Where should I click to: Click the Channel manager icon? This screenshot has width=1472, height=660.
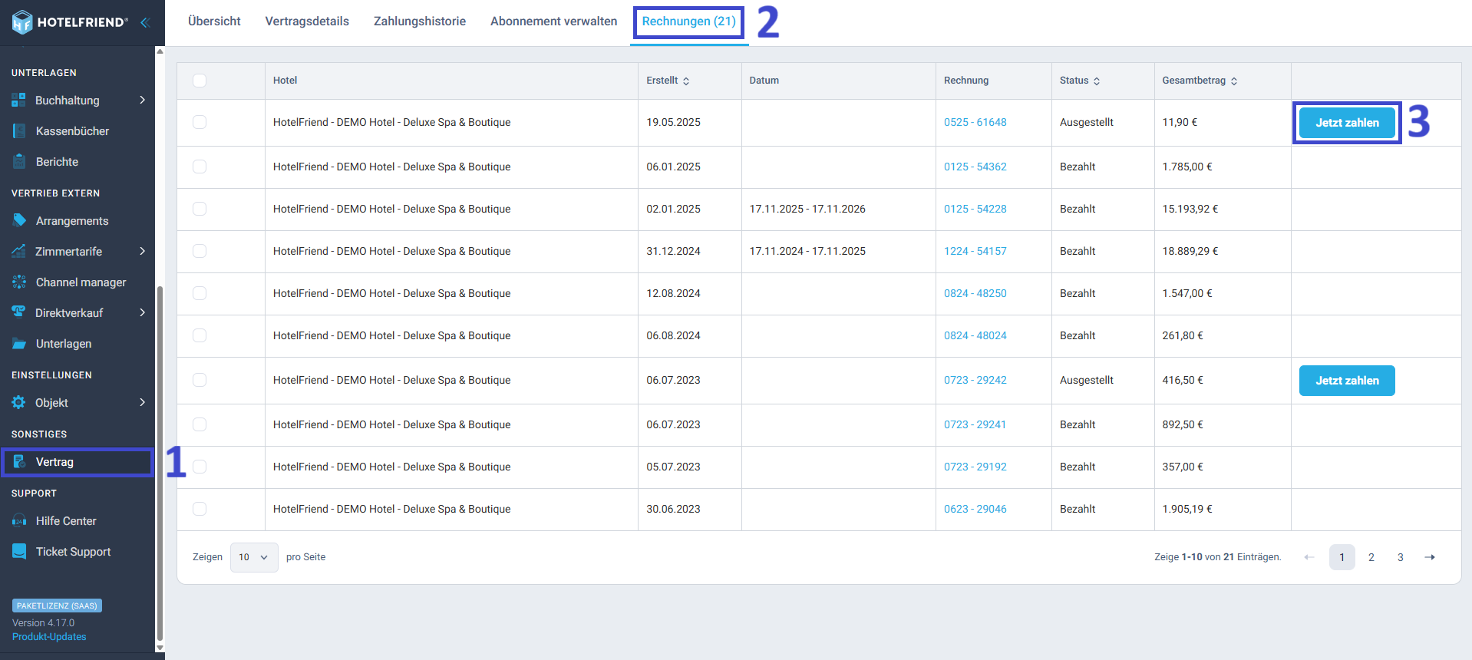click(19, 282)
